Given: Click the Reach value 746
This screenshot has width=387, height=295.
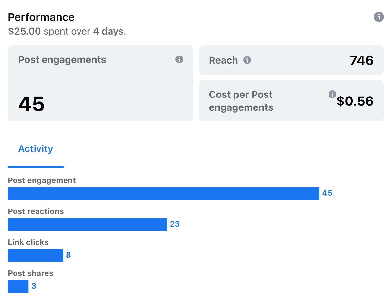Looking at the screenshot, I should (361, 60).
